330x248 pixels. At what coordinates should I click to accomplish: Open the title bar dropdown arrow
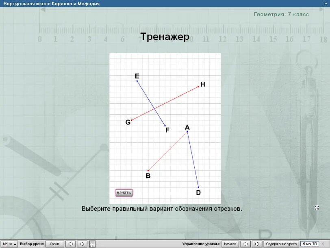click(326, 4)
